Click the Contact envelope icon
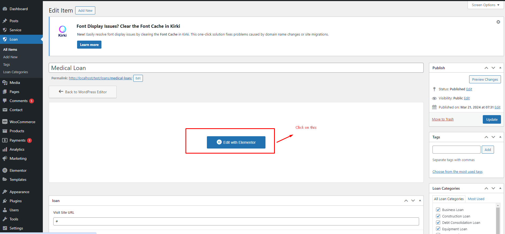This screenshot has height=234, width=505. [5, 110]
